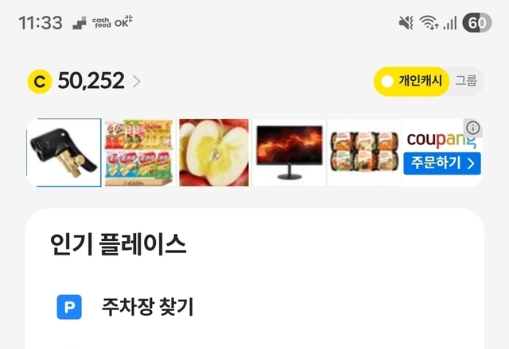The height and width of the screenshot is (349, 509).
Task: Open the tire inflator chuck product ad
Action: click(64, 152)
